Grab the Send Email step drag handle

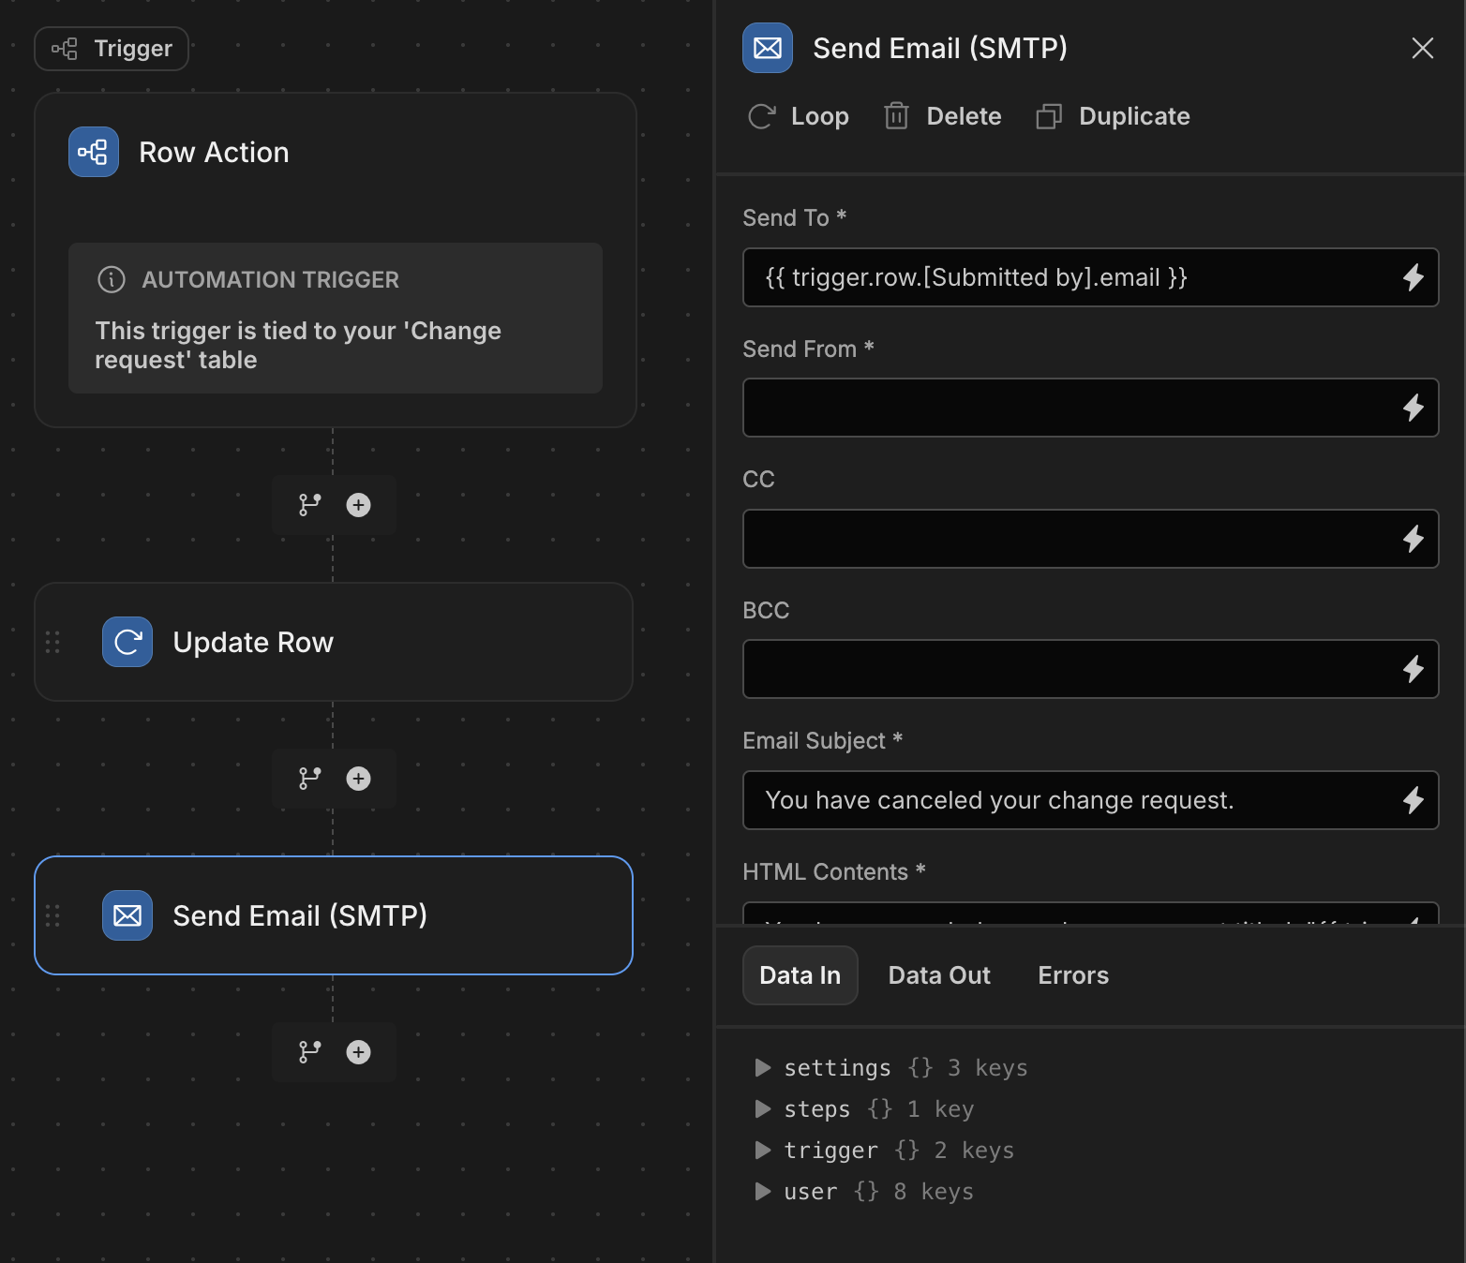tap(52, 915)
